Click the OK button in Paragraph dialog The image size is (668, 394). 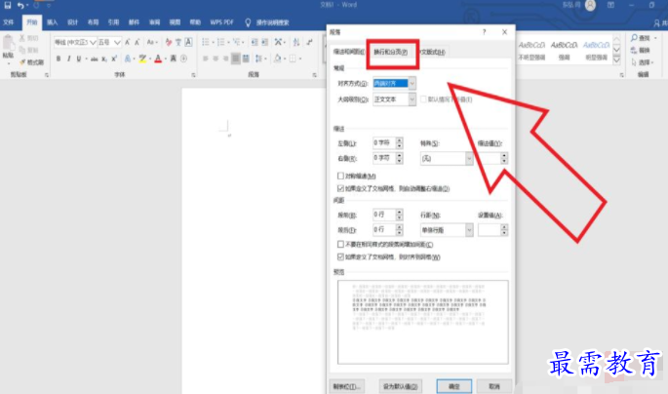click(x=454, y=386)
